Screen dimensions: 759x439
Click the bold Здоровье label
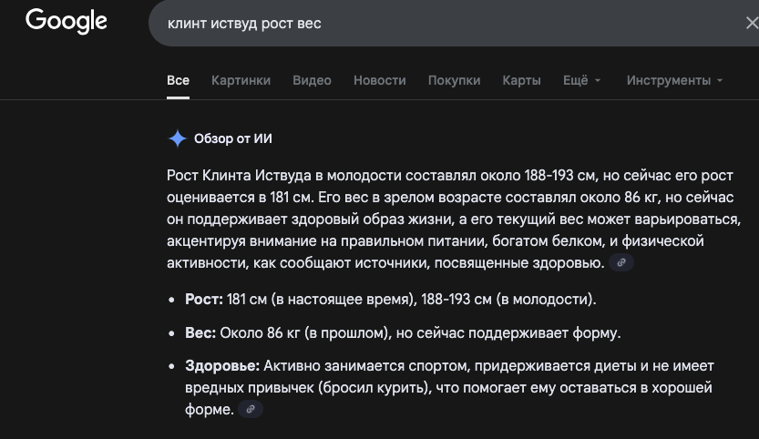click(x=222, y=365)
